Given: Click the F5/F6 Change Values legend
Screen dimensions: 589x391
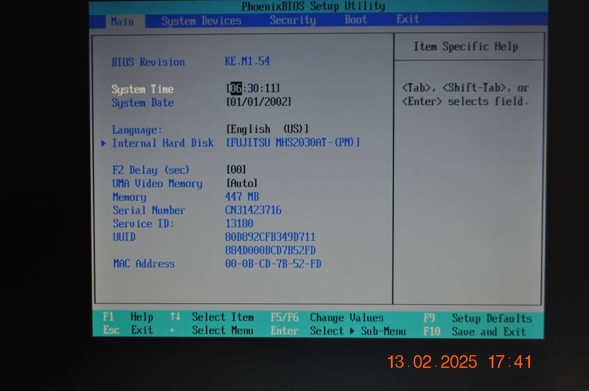Looking at the screenshot, I should tap(327, 318).
